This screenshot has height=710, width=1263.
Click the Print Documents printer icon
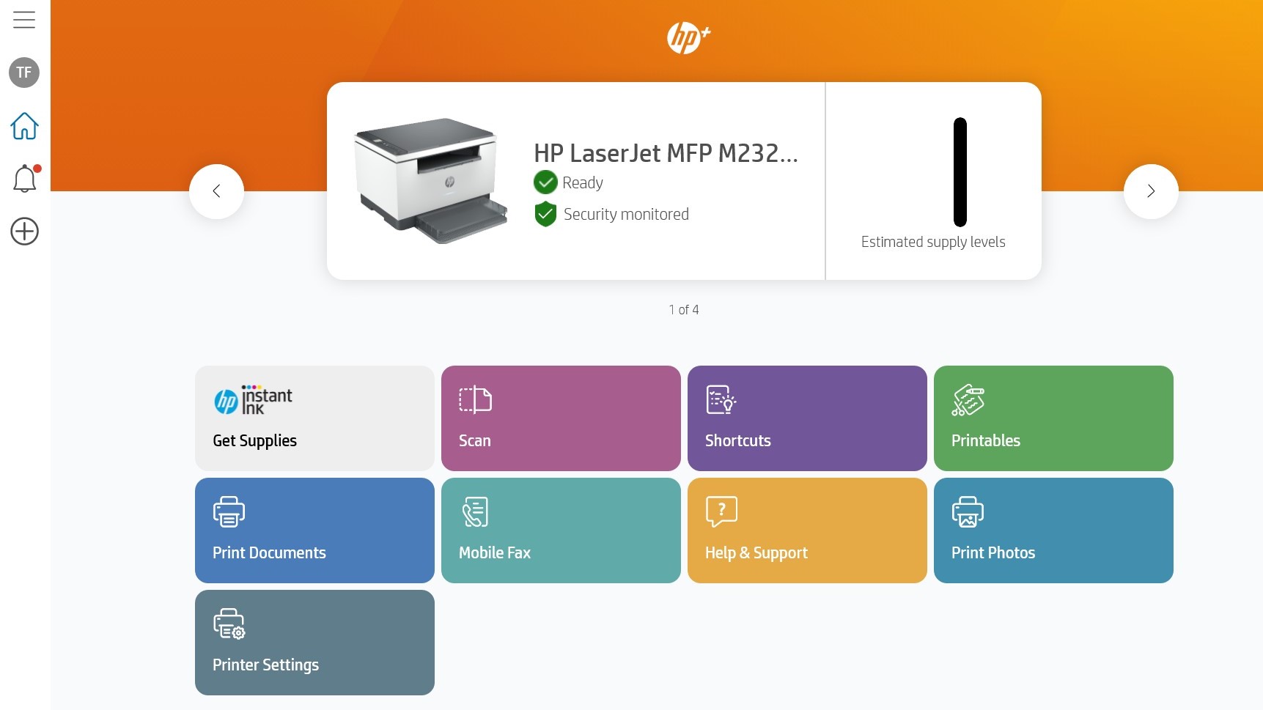[229, 511]
